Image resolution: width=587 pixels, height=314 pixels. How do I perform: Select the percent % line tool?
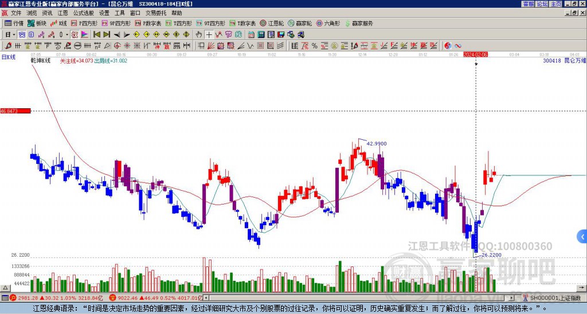click(x=315, y=46)
